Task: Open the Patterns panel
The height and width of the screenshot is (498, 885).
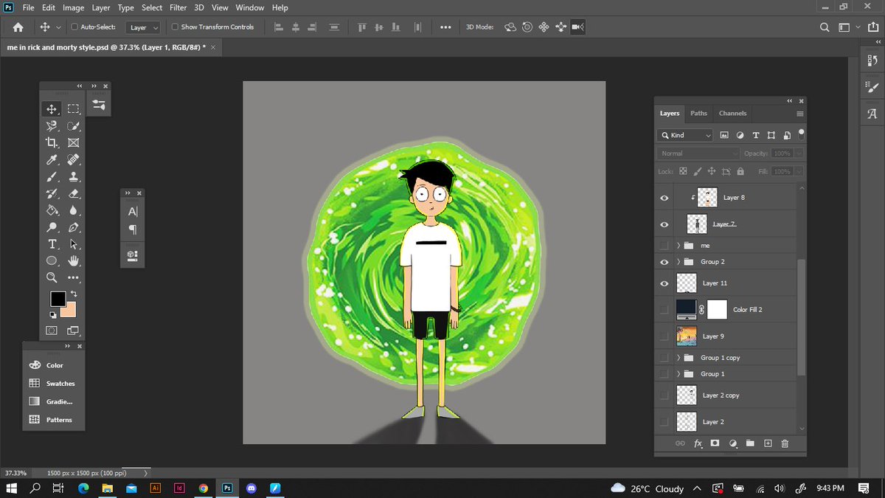Action: 53,420
